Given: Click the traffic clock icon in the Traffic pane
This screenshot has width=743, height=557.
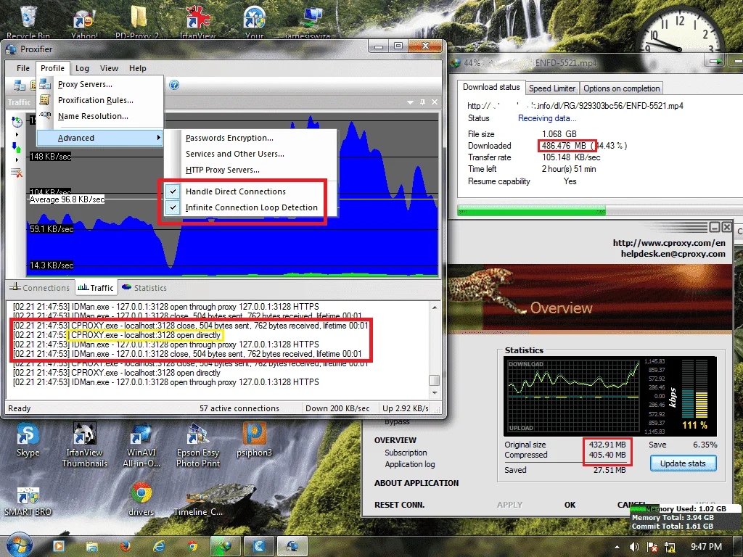Looking at the screenshot, I should (17, 122).
